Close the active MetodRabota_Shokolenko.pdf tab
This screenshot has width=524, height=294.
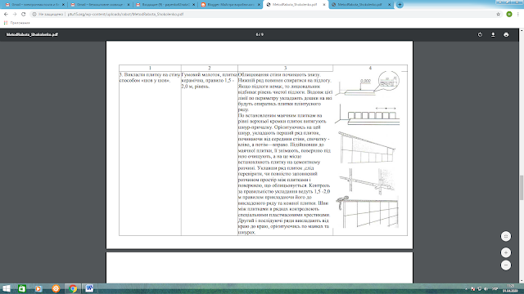[x=324, y=5]
